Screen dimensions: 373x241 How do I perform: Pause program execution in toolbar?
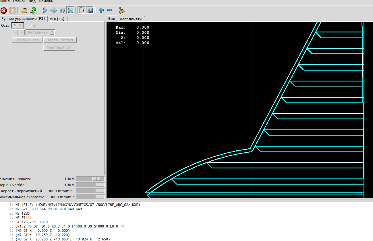[x=62, y=10]
